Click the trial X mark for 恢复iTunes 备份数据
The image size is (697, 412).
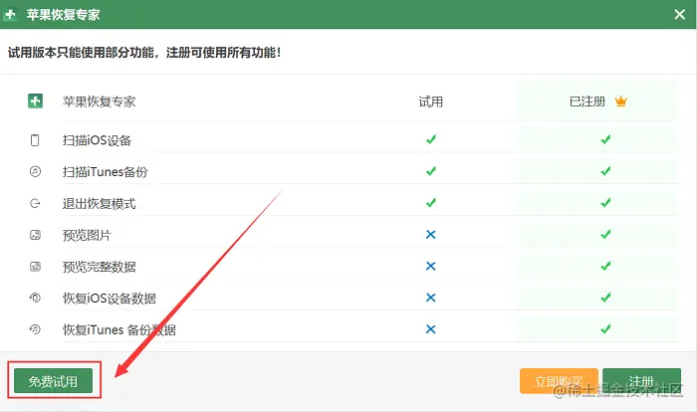tap(431, 328)
